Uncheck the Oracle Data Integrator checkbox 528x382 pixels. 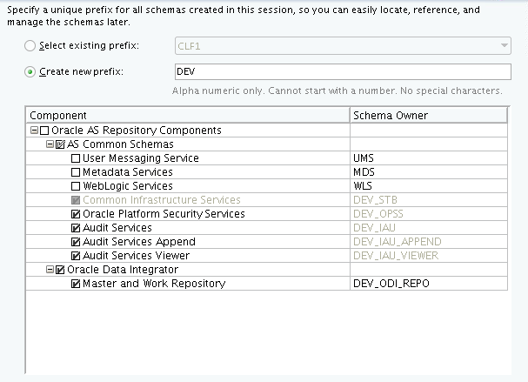60,270
